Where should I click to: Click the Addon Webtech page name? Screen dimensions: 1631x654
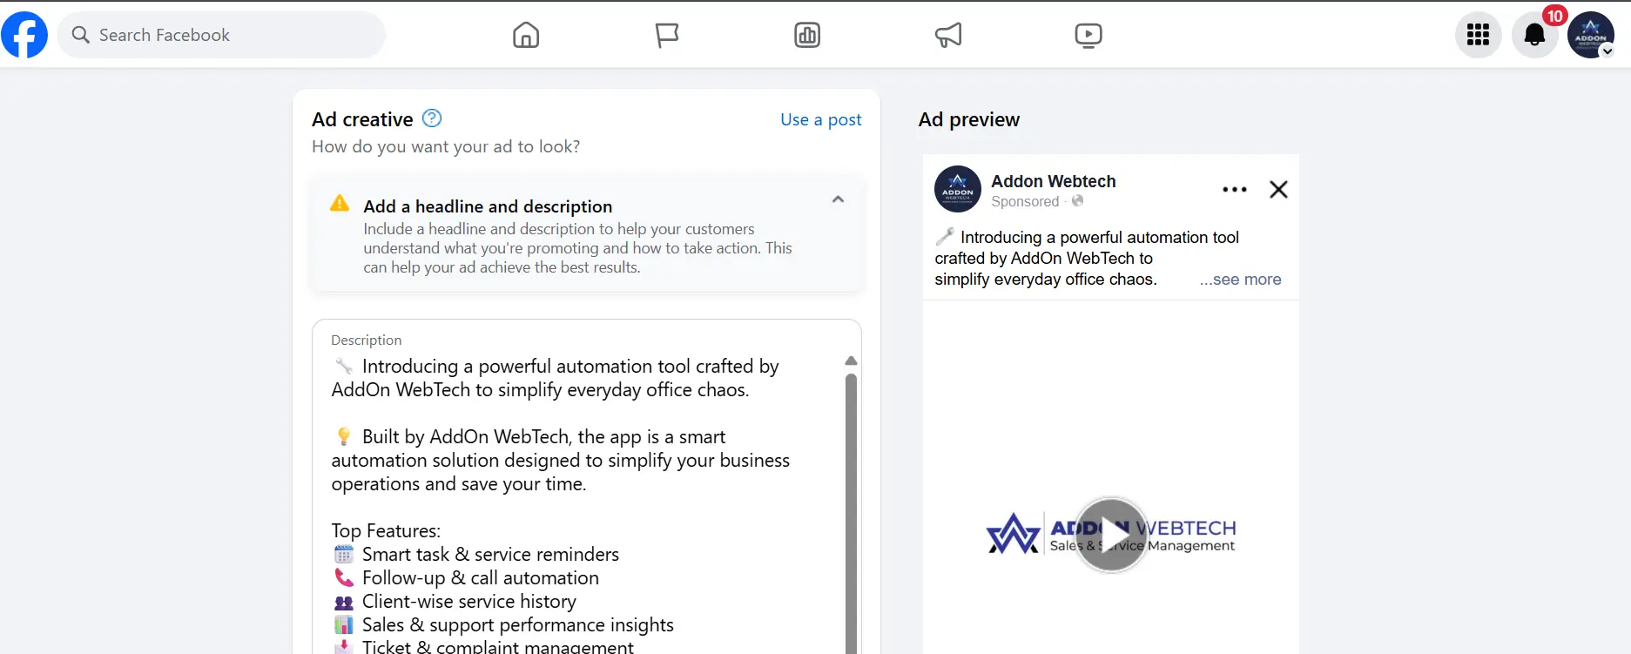tap(1053, 181)
